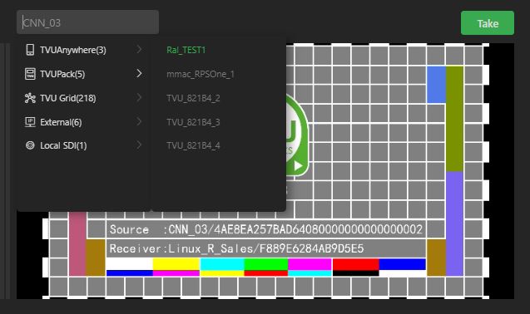
Task: Click the TVUPack device icon
Action: pos(30,74)
